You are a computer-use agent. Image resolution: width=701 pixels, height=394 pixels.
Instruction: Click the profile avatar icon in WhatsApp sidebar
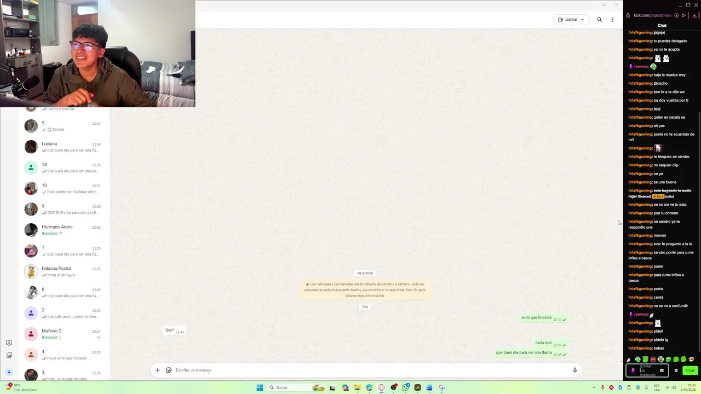pyautogui.click(x=9, y=372)
